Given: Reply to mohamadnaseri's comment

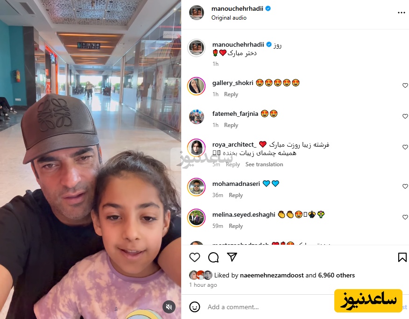Looking at the screenshot, I should (236, 195).
